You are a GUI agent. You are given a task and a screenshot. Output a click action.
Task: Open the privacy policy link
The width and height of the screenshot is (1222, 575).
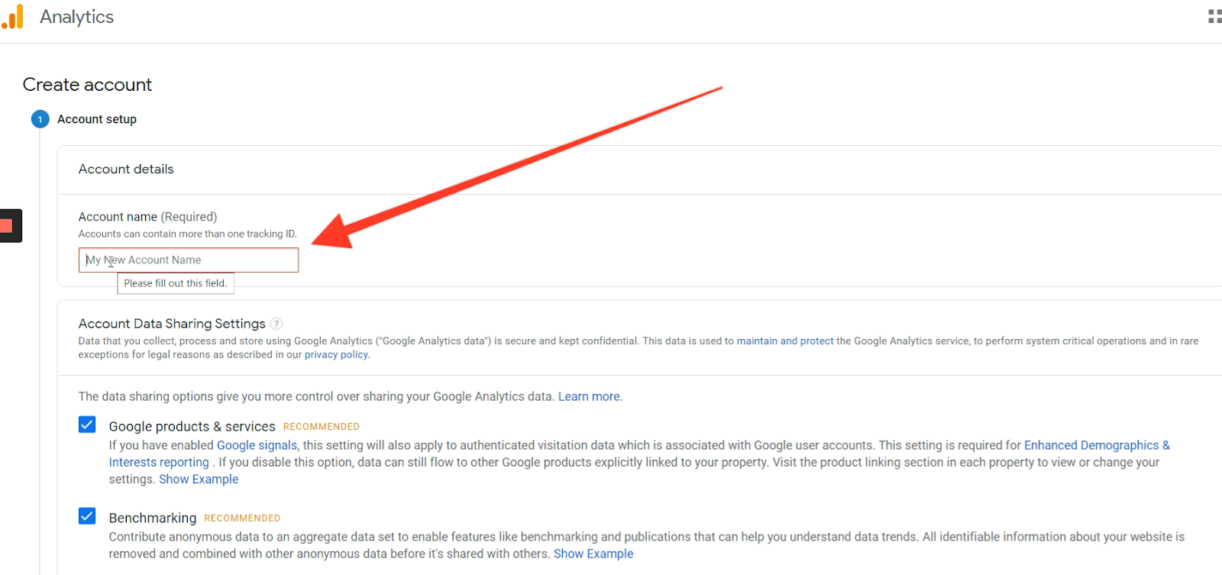click(x=336, y=355)
